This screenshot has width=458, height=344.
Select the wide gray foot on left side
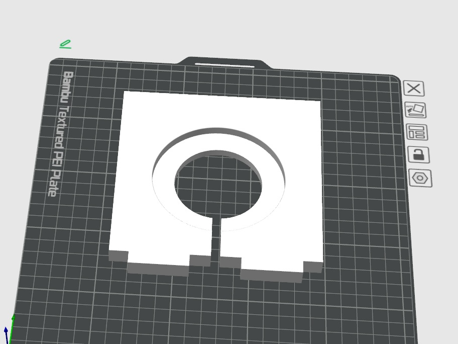click(x=158, y=269)
